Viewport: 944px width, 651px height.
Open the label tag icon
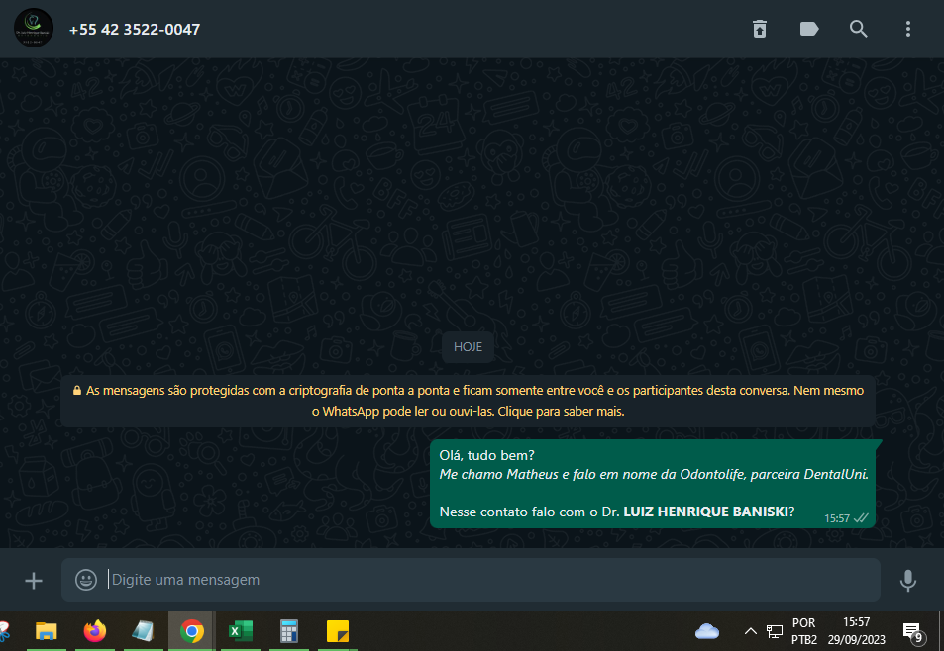pyautogui.click(x=809, y=29)
